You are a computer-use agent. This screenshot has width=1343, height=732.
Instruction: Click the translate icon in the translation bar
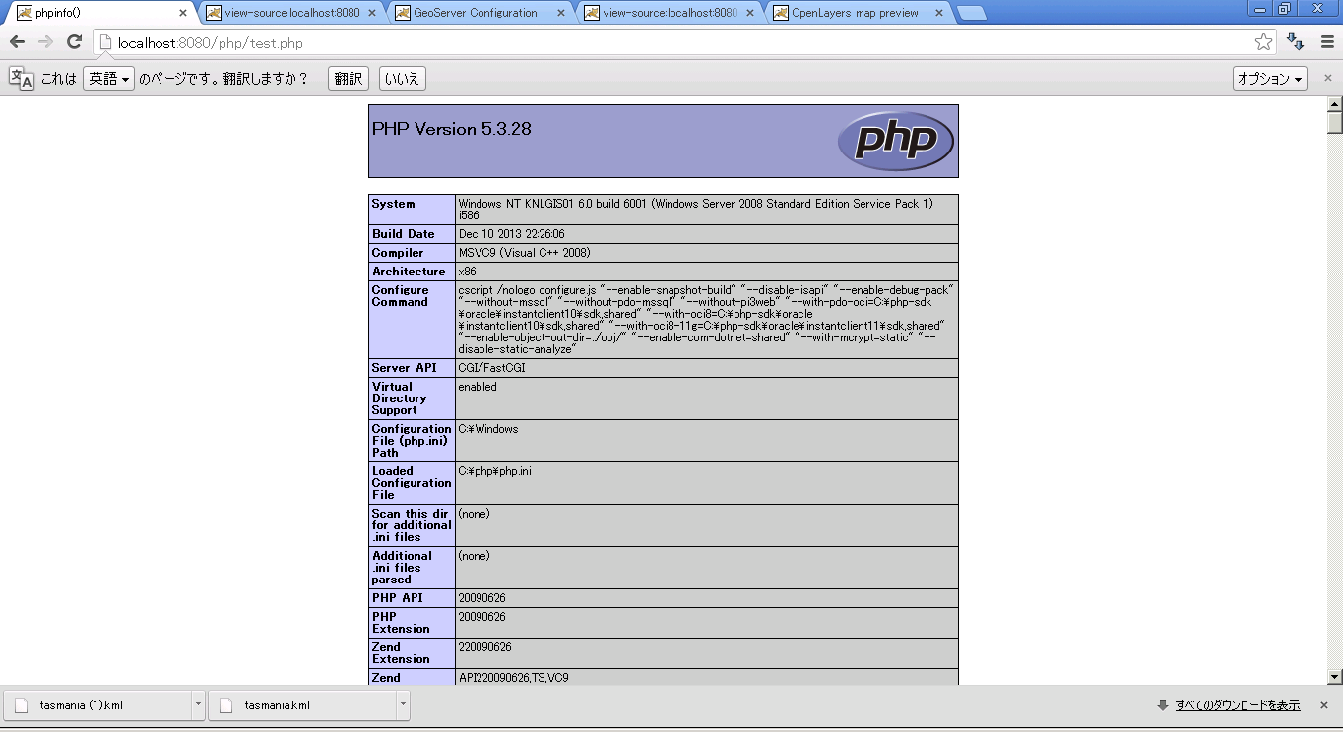click(21, 79)
